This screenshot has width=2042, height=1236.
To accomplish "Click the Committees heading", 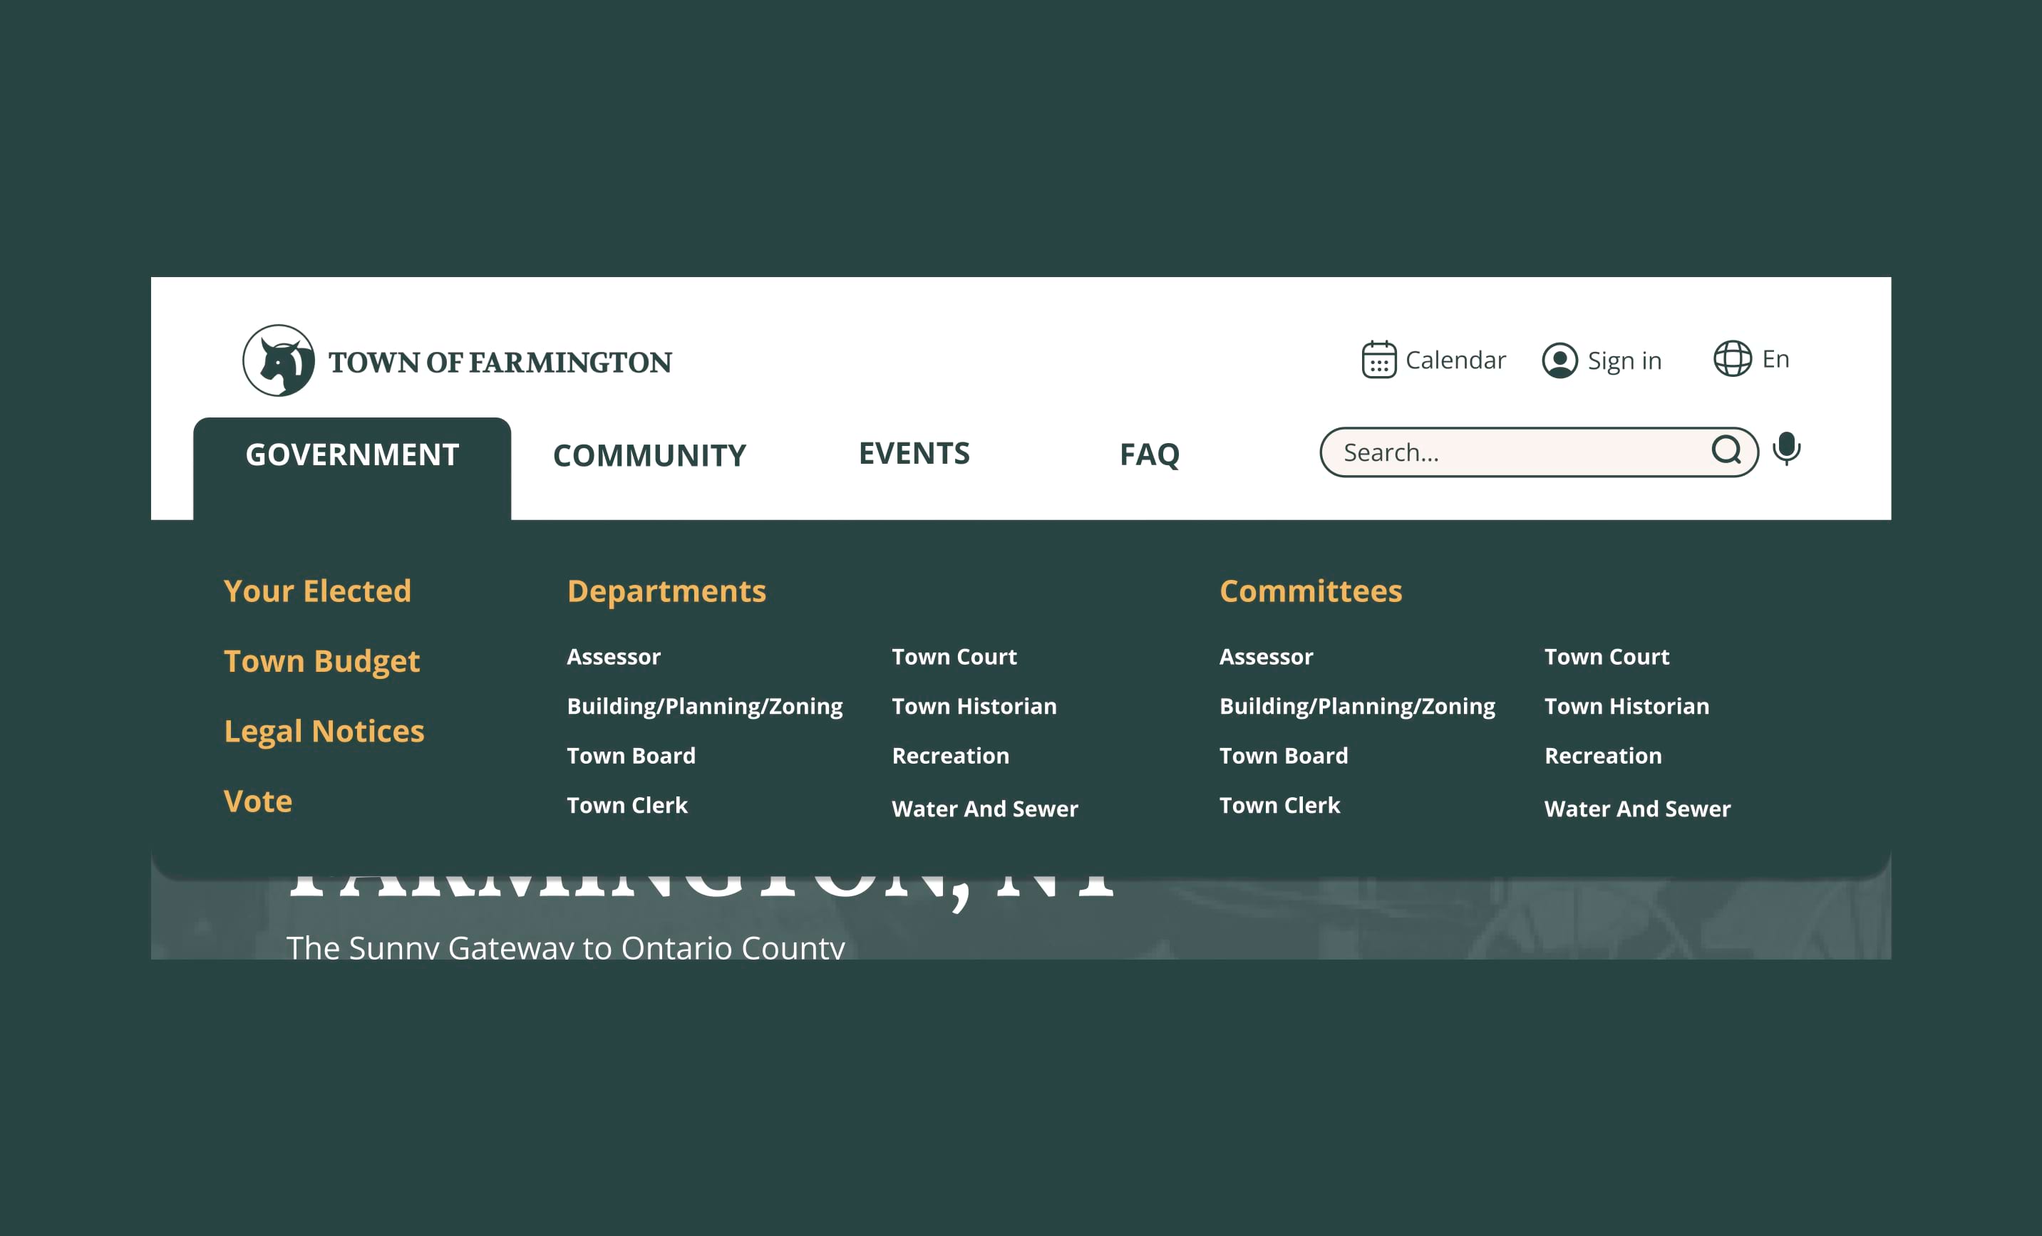I will click(1311, 591).
